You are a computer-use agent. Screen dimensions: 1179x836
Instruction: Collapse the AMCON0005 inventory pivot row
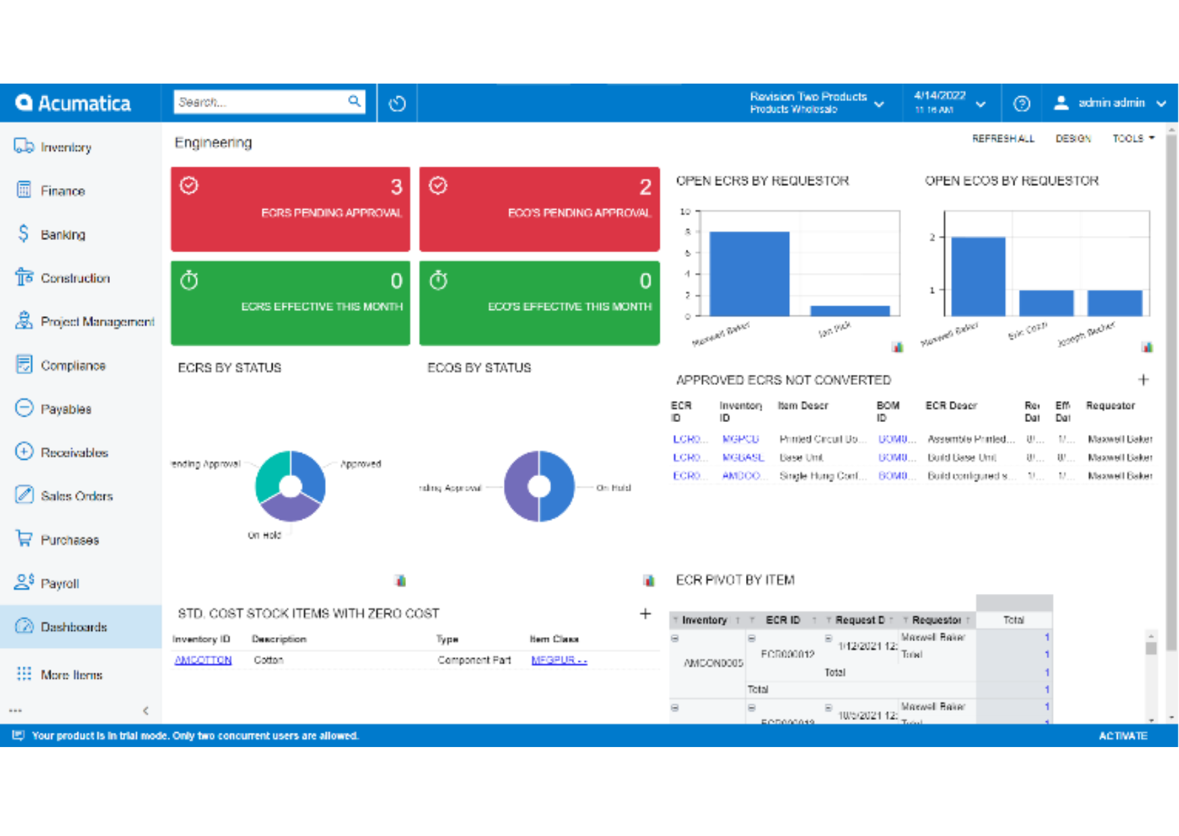(x=674, y=638)
